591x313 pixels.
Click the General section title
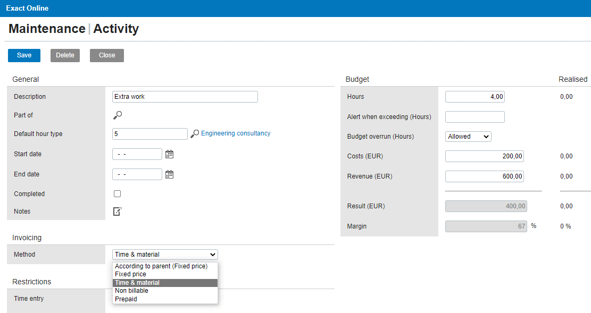coord(25,79)
